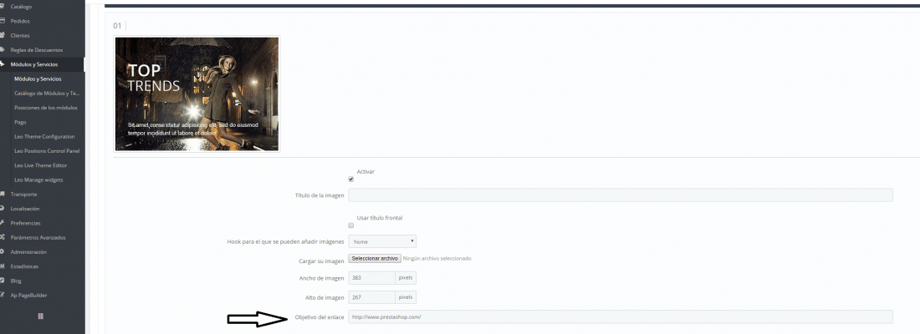Viewport: 920px width, 334px height.
Task: Click the Título de la imagen field
Action: click(621, 195)
